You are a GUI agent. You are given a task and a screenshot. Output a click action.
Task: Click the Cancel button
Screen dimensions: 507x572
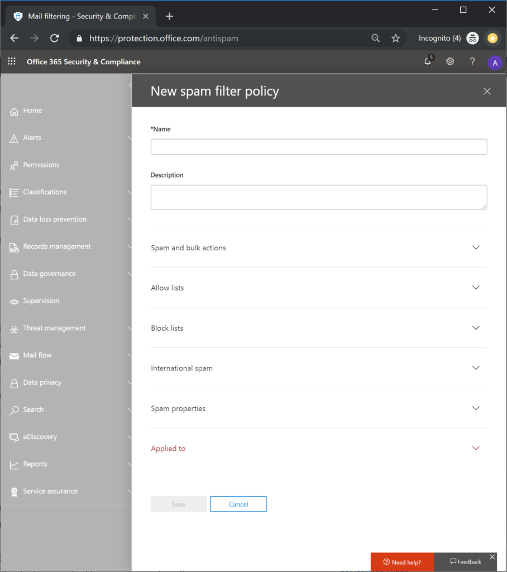point(238,504)
